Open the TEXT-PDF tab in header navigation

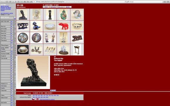coord(60,7)
